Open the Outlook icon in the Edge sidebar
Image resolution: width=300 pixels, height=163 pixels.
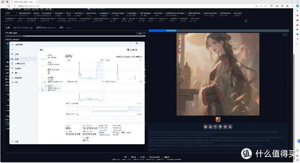pyautogui.click(x=297, y=34)
